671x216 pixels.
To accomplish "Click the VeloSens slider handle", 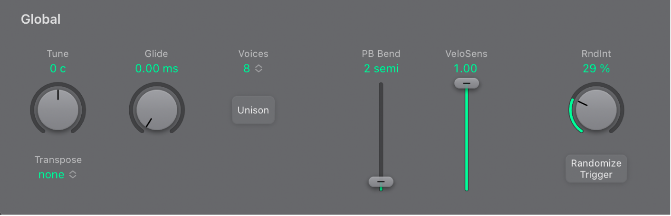I will pos(467,83).
